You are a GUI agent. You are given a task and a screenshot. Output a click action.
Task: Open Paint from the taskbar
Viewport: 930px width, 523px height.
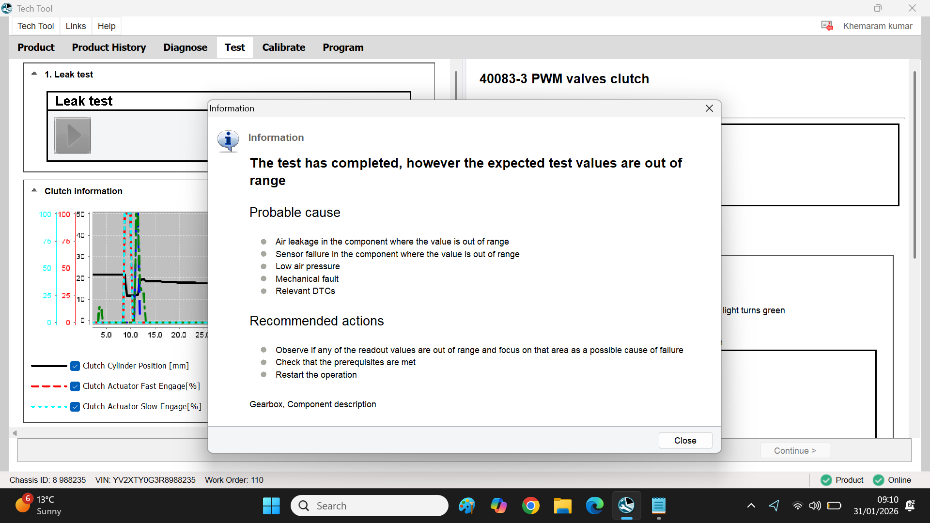pos(467,506)
